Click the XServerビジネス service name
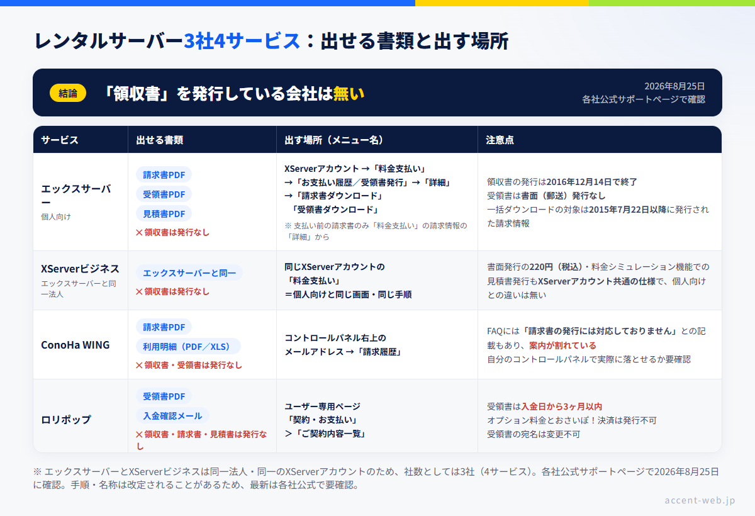The height and width of the screenshot is (516, 755). [80, 269]
